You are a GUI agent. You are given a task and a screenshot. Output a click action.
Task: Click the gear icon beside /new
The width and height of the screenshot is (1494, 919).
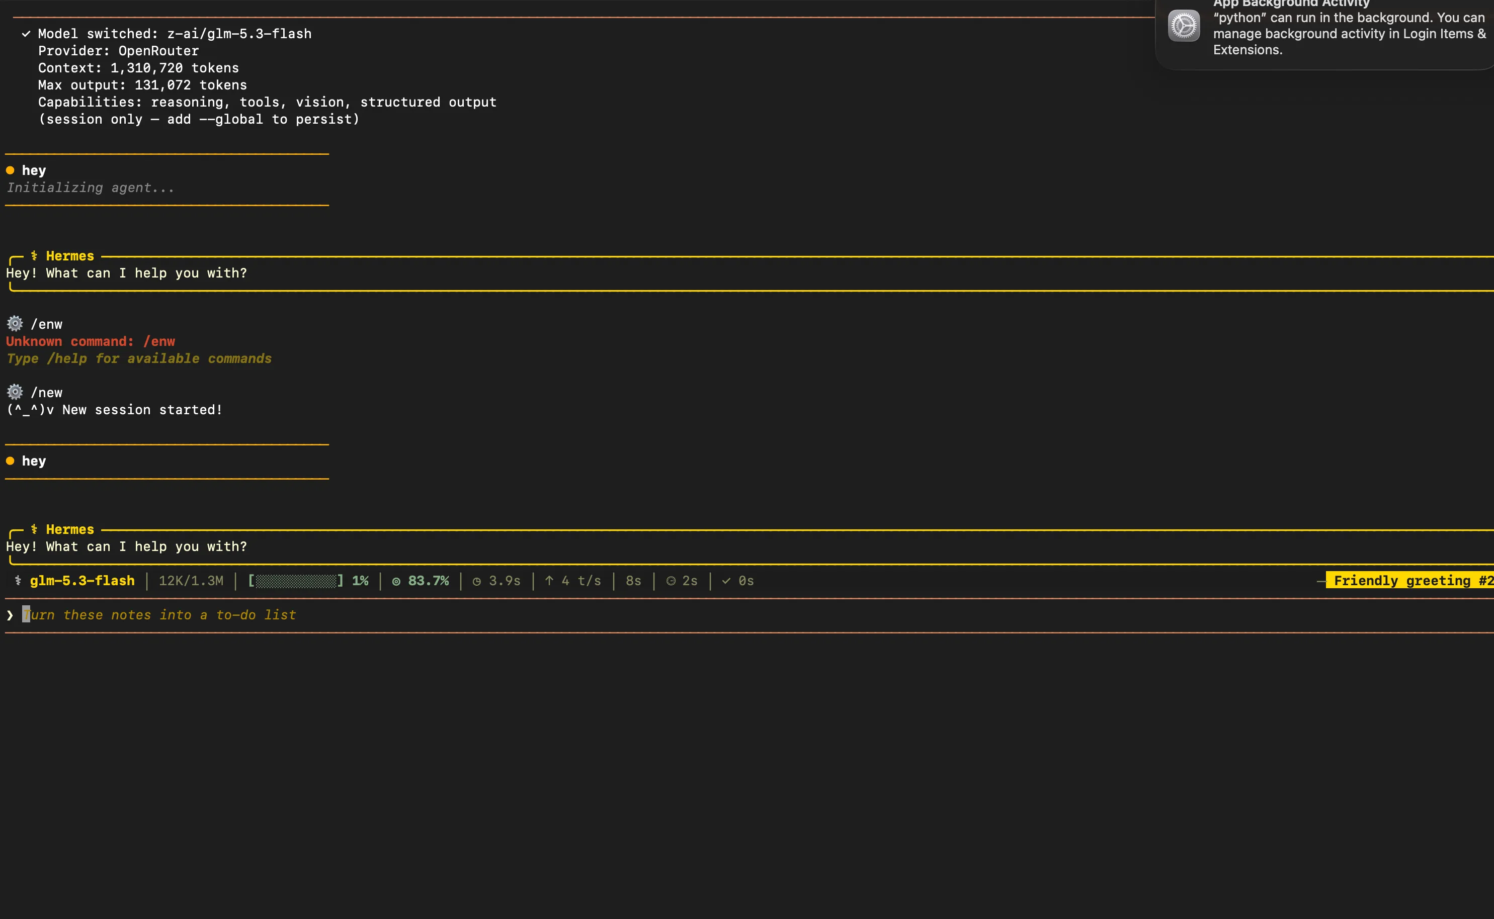(x=15, y=392)
